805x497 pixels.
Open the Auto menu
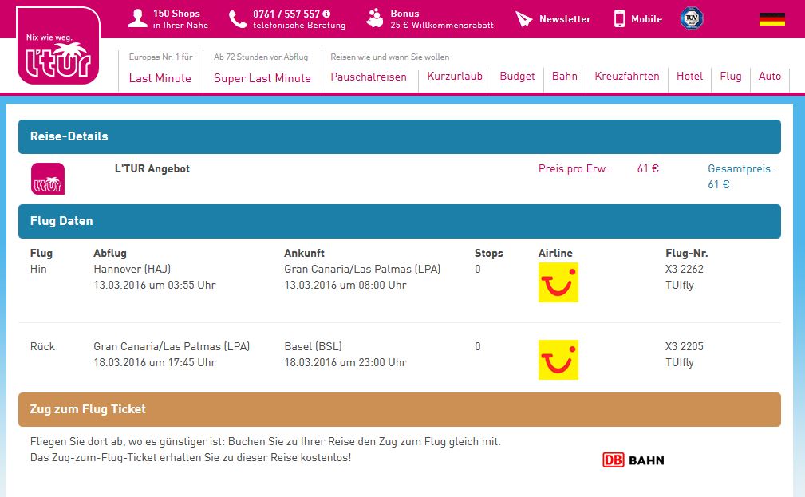coord(770,76)
